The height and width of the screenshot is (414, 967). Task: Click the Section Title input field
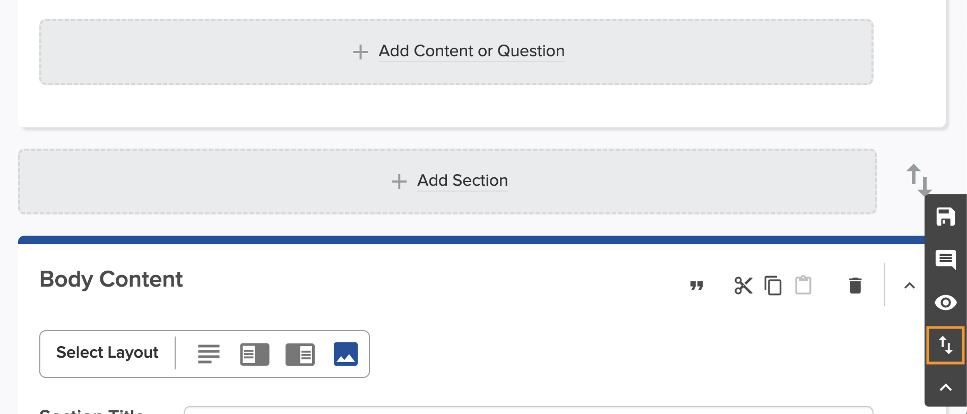pyautogui.click(x=528, y=410)
